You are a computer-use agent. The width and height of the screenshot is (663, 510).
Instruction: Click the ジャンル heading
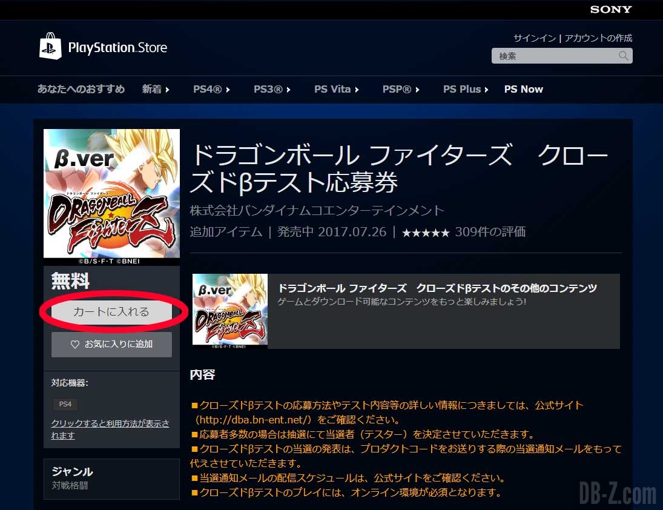pos(72,471)
